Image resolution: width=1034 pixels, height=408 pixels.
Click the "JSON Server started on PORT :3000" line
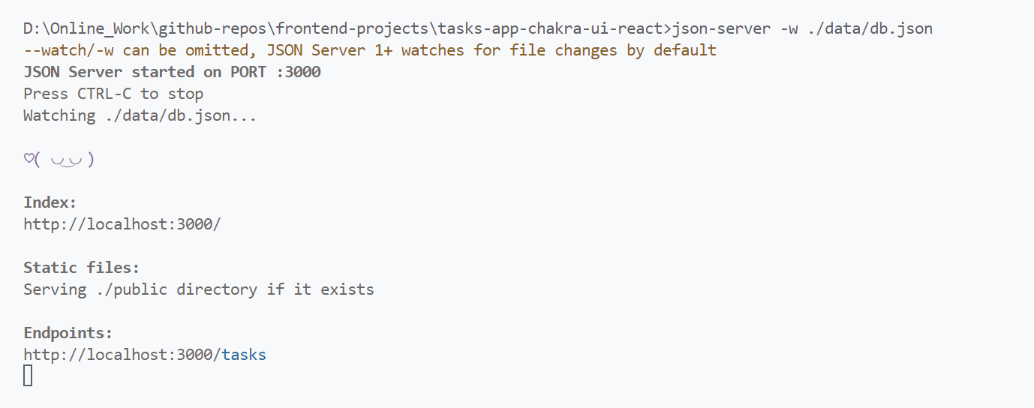click(x=172, y=72)
